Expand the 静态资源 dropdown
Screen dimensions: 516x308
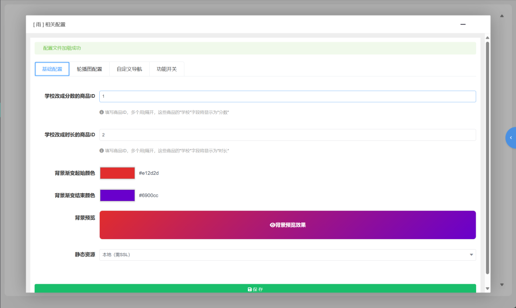click(x=287, y=255)
